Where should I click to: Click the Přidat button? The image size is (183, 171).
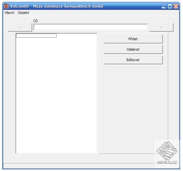pos(133,39)
